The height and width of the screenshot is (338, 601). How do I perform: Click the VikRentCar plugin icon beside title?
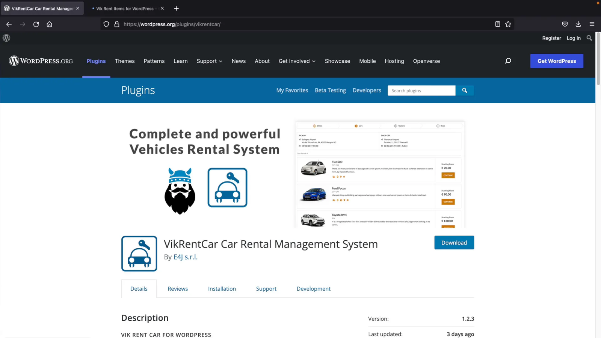(139, 253)
